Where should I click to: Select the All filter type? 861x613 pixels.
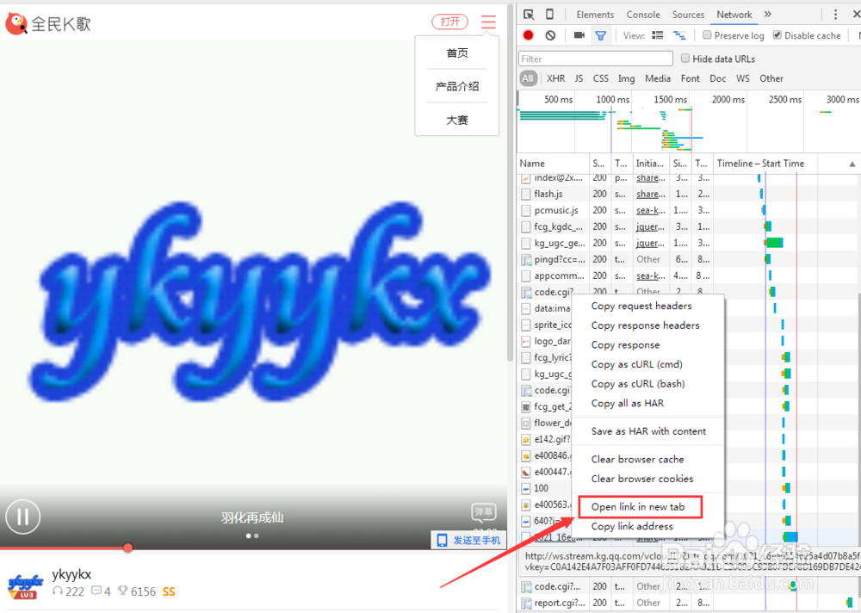pos(528,78)
